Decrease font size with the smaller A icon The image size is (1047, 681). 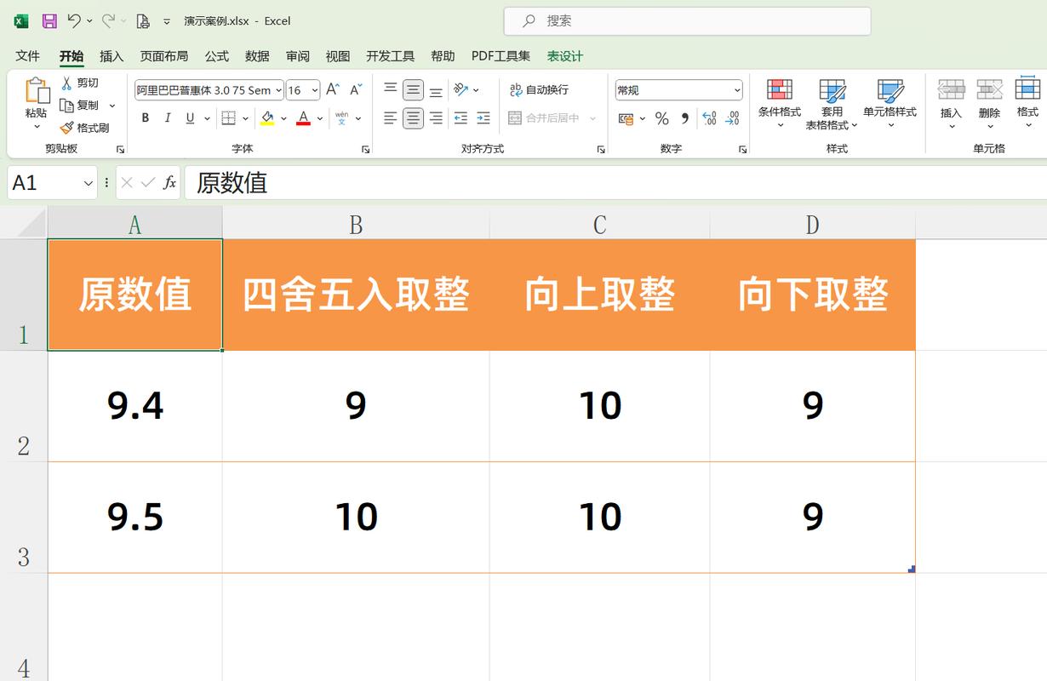pyautogui.click(x=356, y=89)
